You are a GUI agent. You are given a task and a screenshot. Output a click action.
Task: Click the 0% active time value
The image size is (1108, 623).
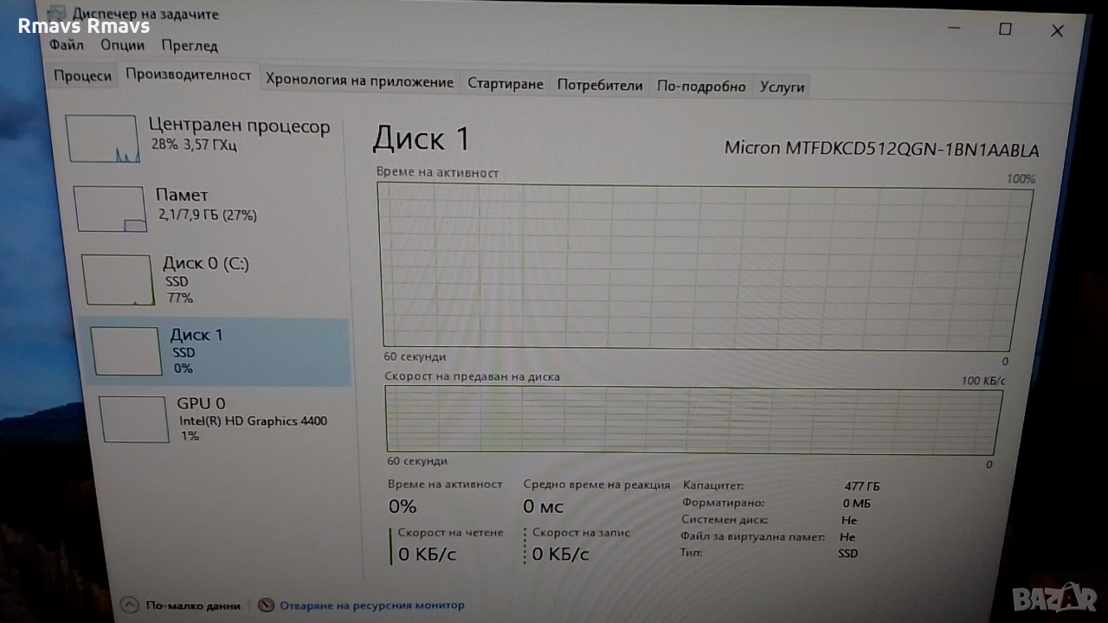(403, 506)
